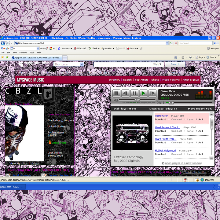Click the Live Search magnifier icon
Screen dimensions: 220x220
pyautogui.click(x=215, y=43)
